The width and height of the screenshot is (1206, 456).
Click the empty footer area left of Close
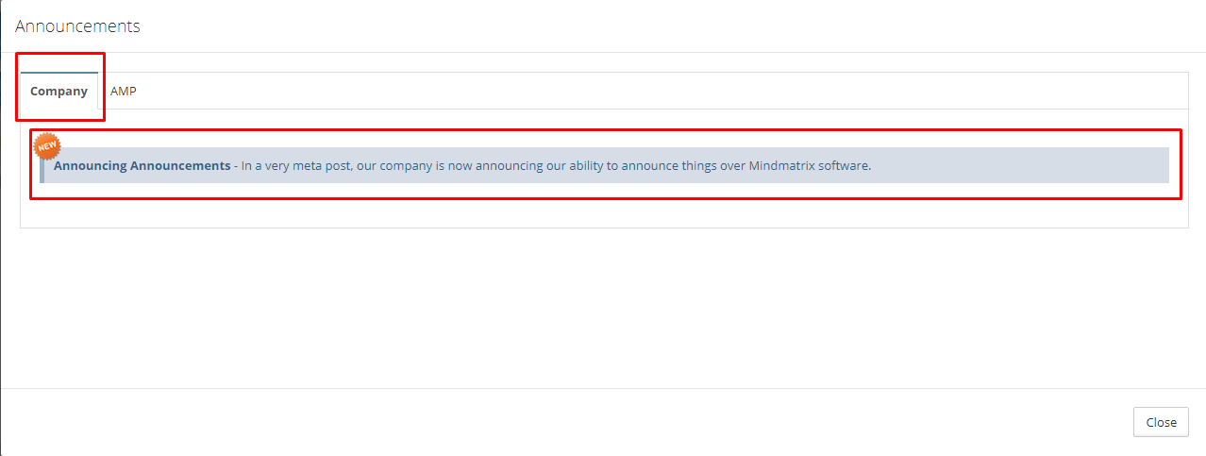click(566, 422)
